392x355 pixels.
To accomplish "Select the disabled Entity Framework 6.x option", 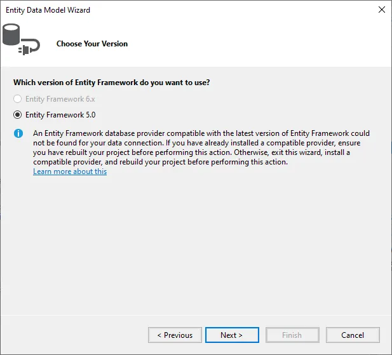I will [x=18, y=99].
